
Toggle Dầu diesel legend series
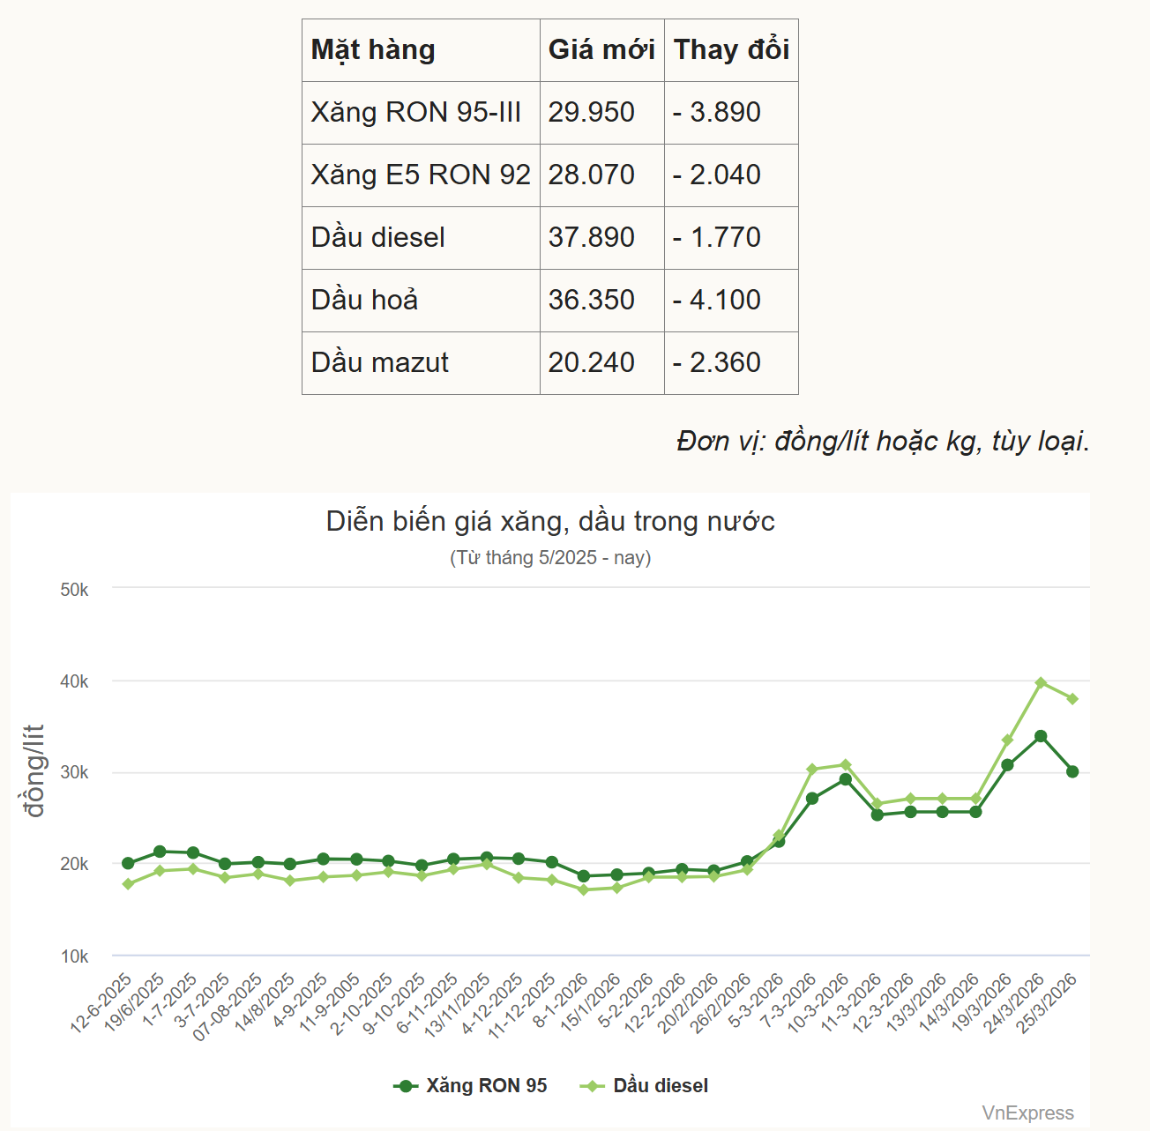(645, 1086)
